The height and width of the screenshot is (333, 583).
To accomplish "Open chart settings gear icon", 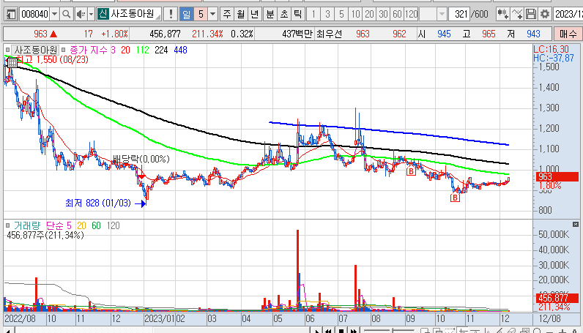I will click(545, 15).
